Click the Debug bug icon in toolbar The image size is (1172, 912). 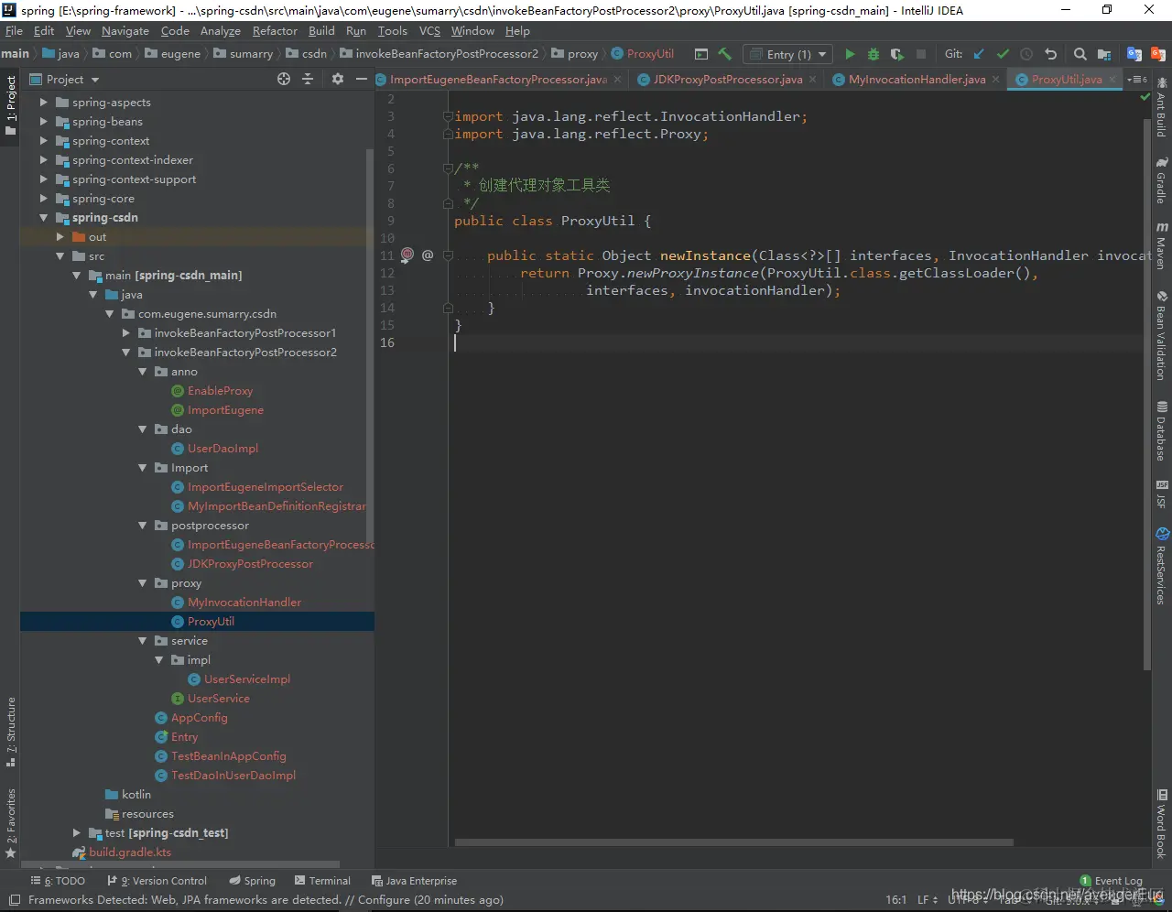[x=873, y=54]
